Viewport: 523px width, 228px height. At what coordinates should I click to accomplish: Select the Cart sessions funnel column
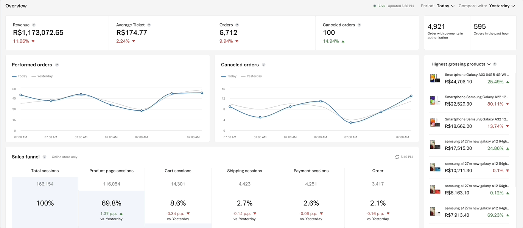pos(178,171)
